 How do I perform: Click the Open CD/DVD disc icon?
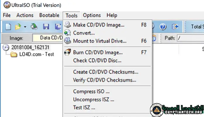[34, 27]
